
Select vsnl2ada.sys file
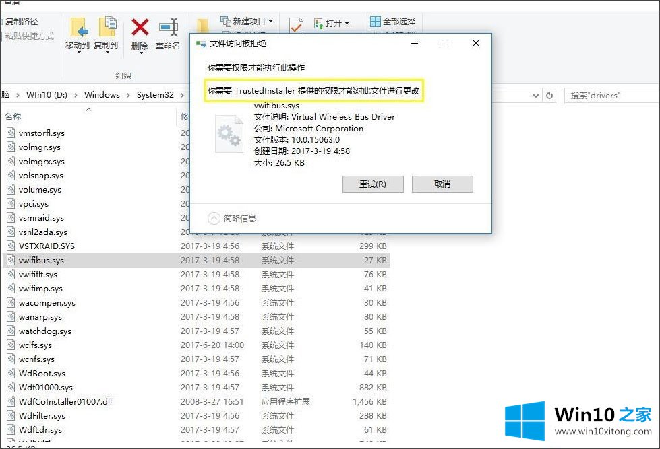[x=43, y=232]
